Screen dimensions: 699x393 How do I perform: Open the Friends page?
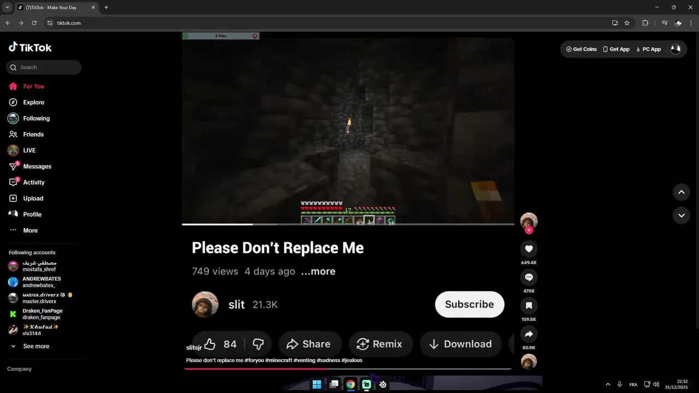pos(26,134)
